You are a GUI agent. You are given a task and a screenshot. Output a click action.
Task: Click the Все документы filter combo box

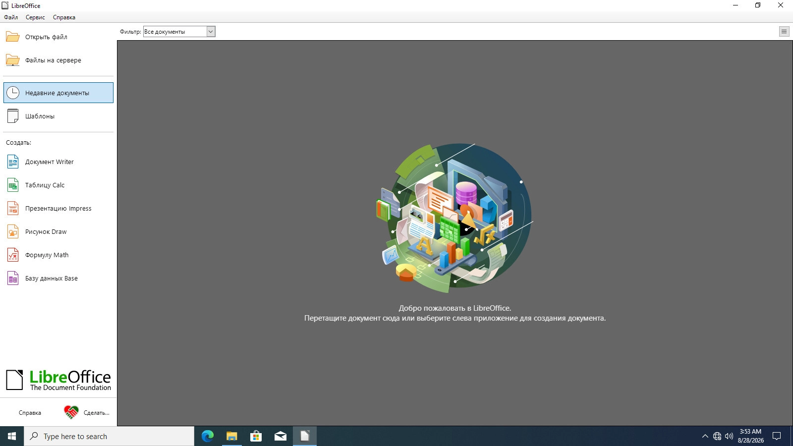[179, 32]
